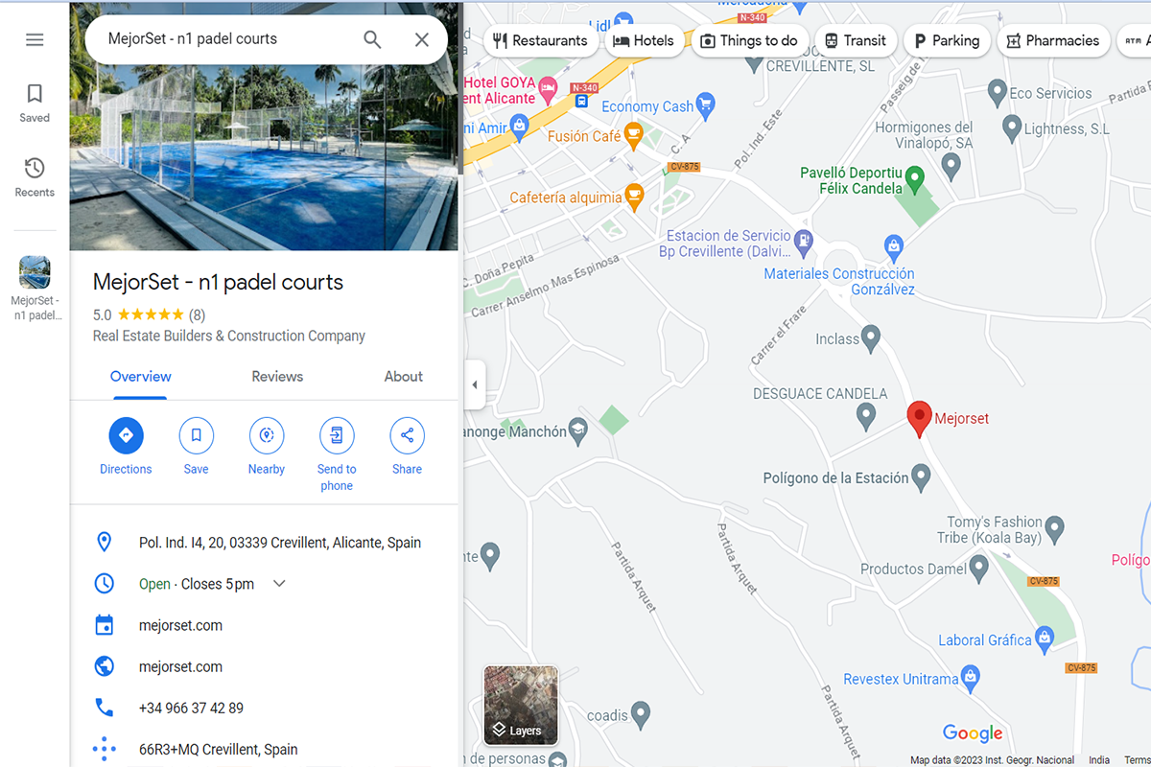Share this place icon
Viewport: 1151px width, 767px height.
408,435
